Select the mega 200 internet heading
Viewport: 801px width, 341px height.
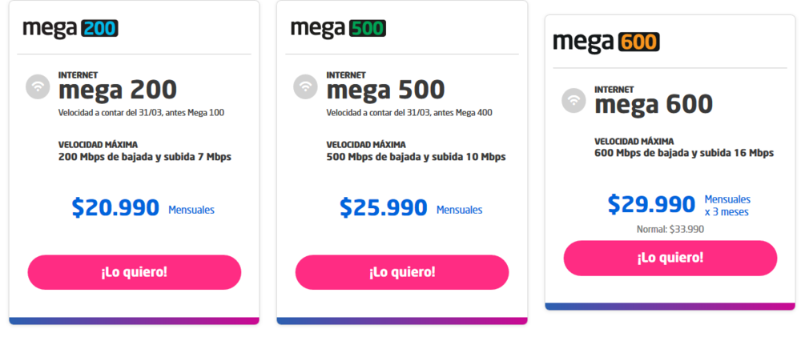(x=117, y=89)
